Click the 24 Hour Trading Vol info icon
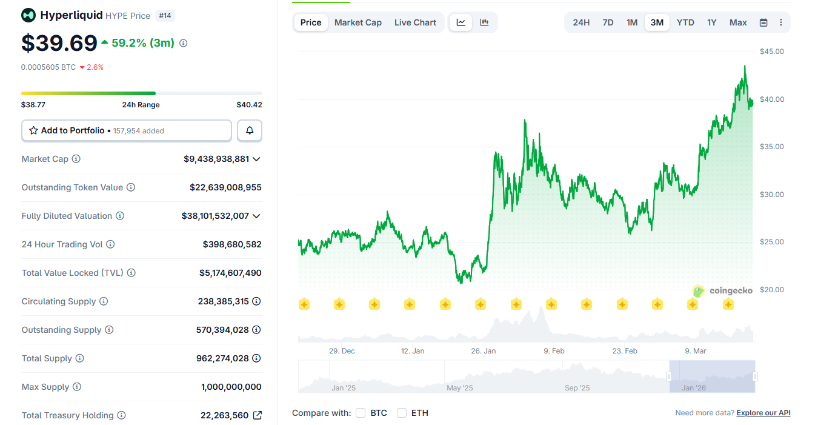 110,244
